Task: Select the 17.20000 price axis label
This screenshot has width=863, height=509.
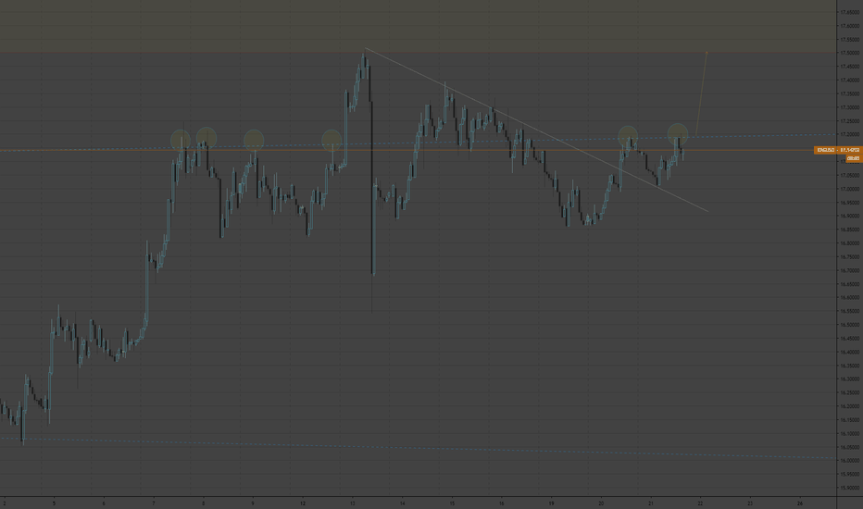Action: click(x=850, y=134)
